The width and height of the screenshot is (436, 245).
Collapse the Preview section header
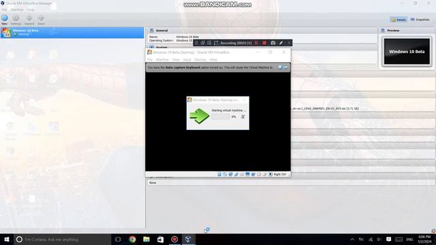click(x=407, y=30)
